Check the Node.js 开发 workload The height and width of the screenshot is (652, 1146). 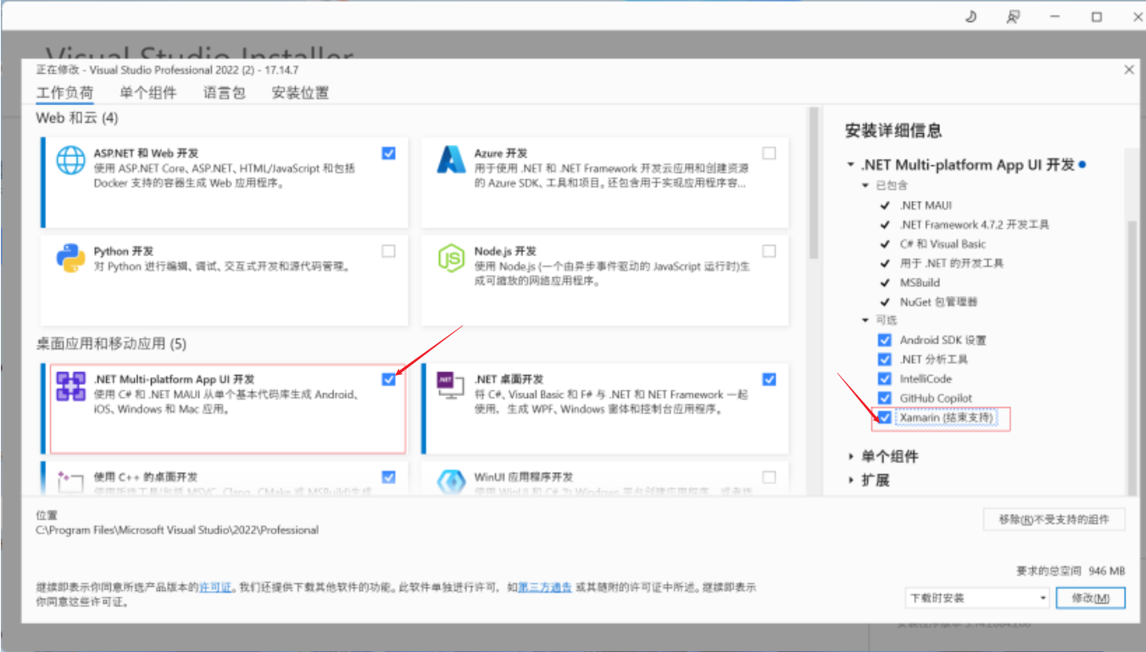(x=769, y=251)
